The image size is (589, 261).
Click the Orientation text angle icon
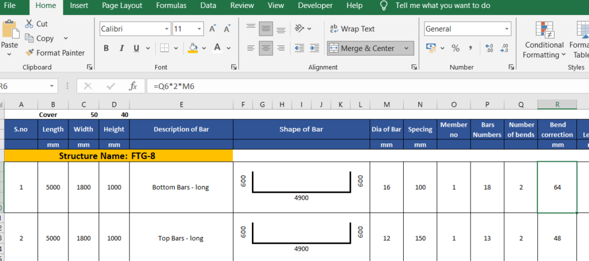pyautogui.click(x=299, y=29)
